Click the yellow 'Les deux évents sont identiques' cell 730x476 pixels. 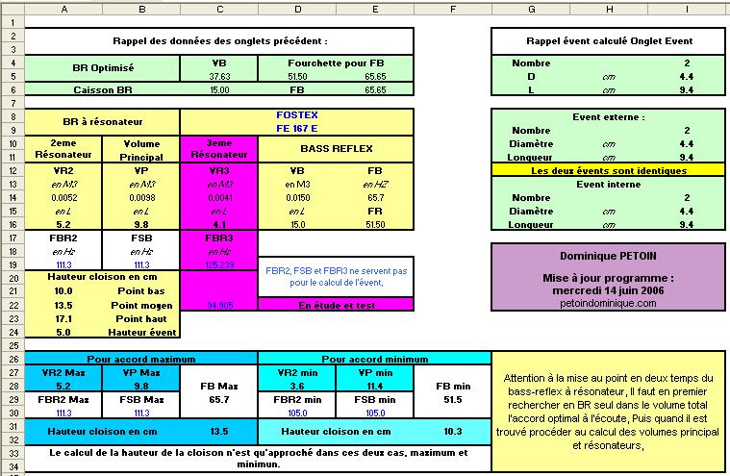609,170
